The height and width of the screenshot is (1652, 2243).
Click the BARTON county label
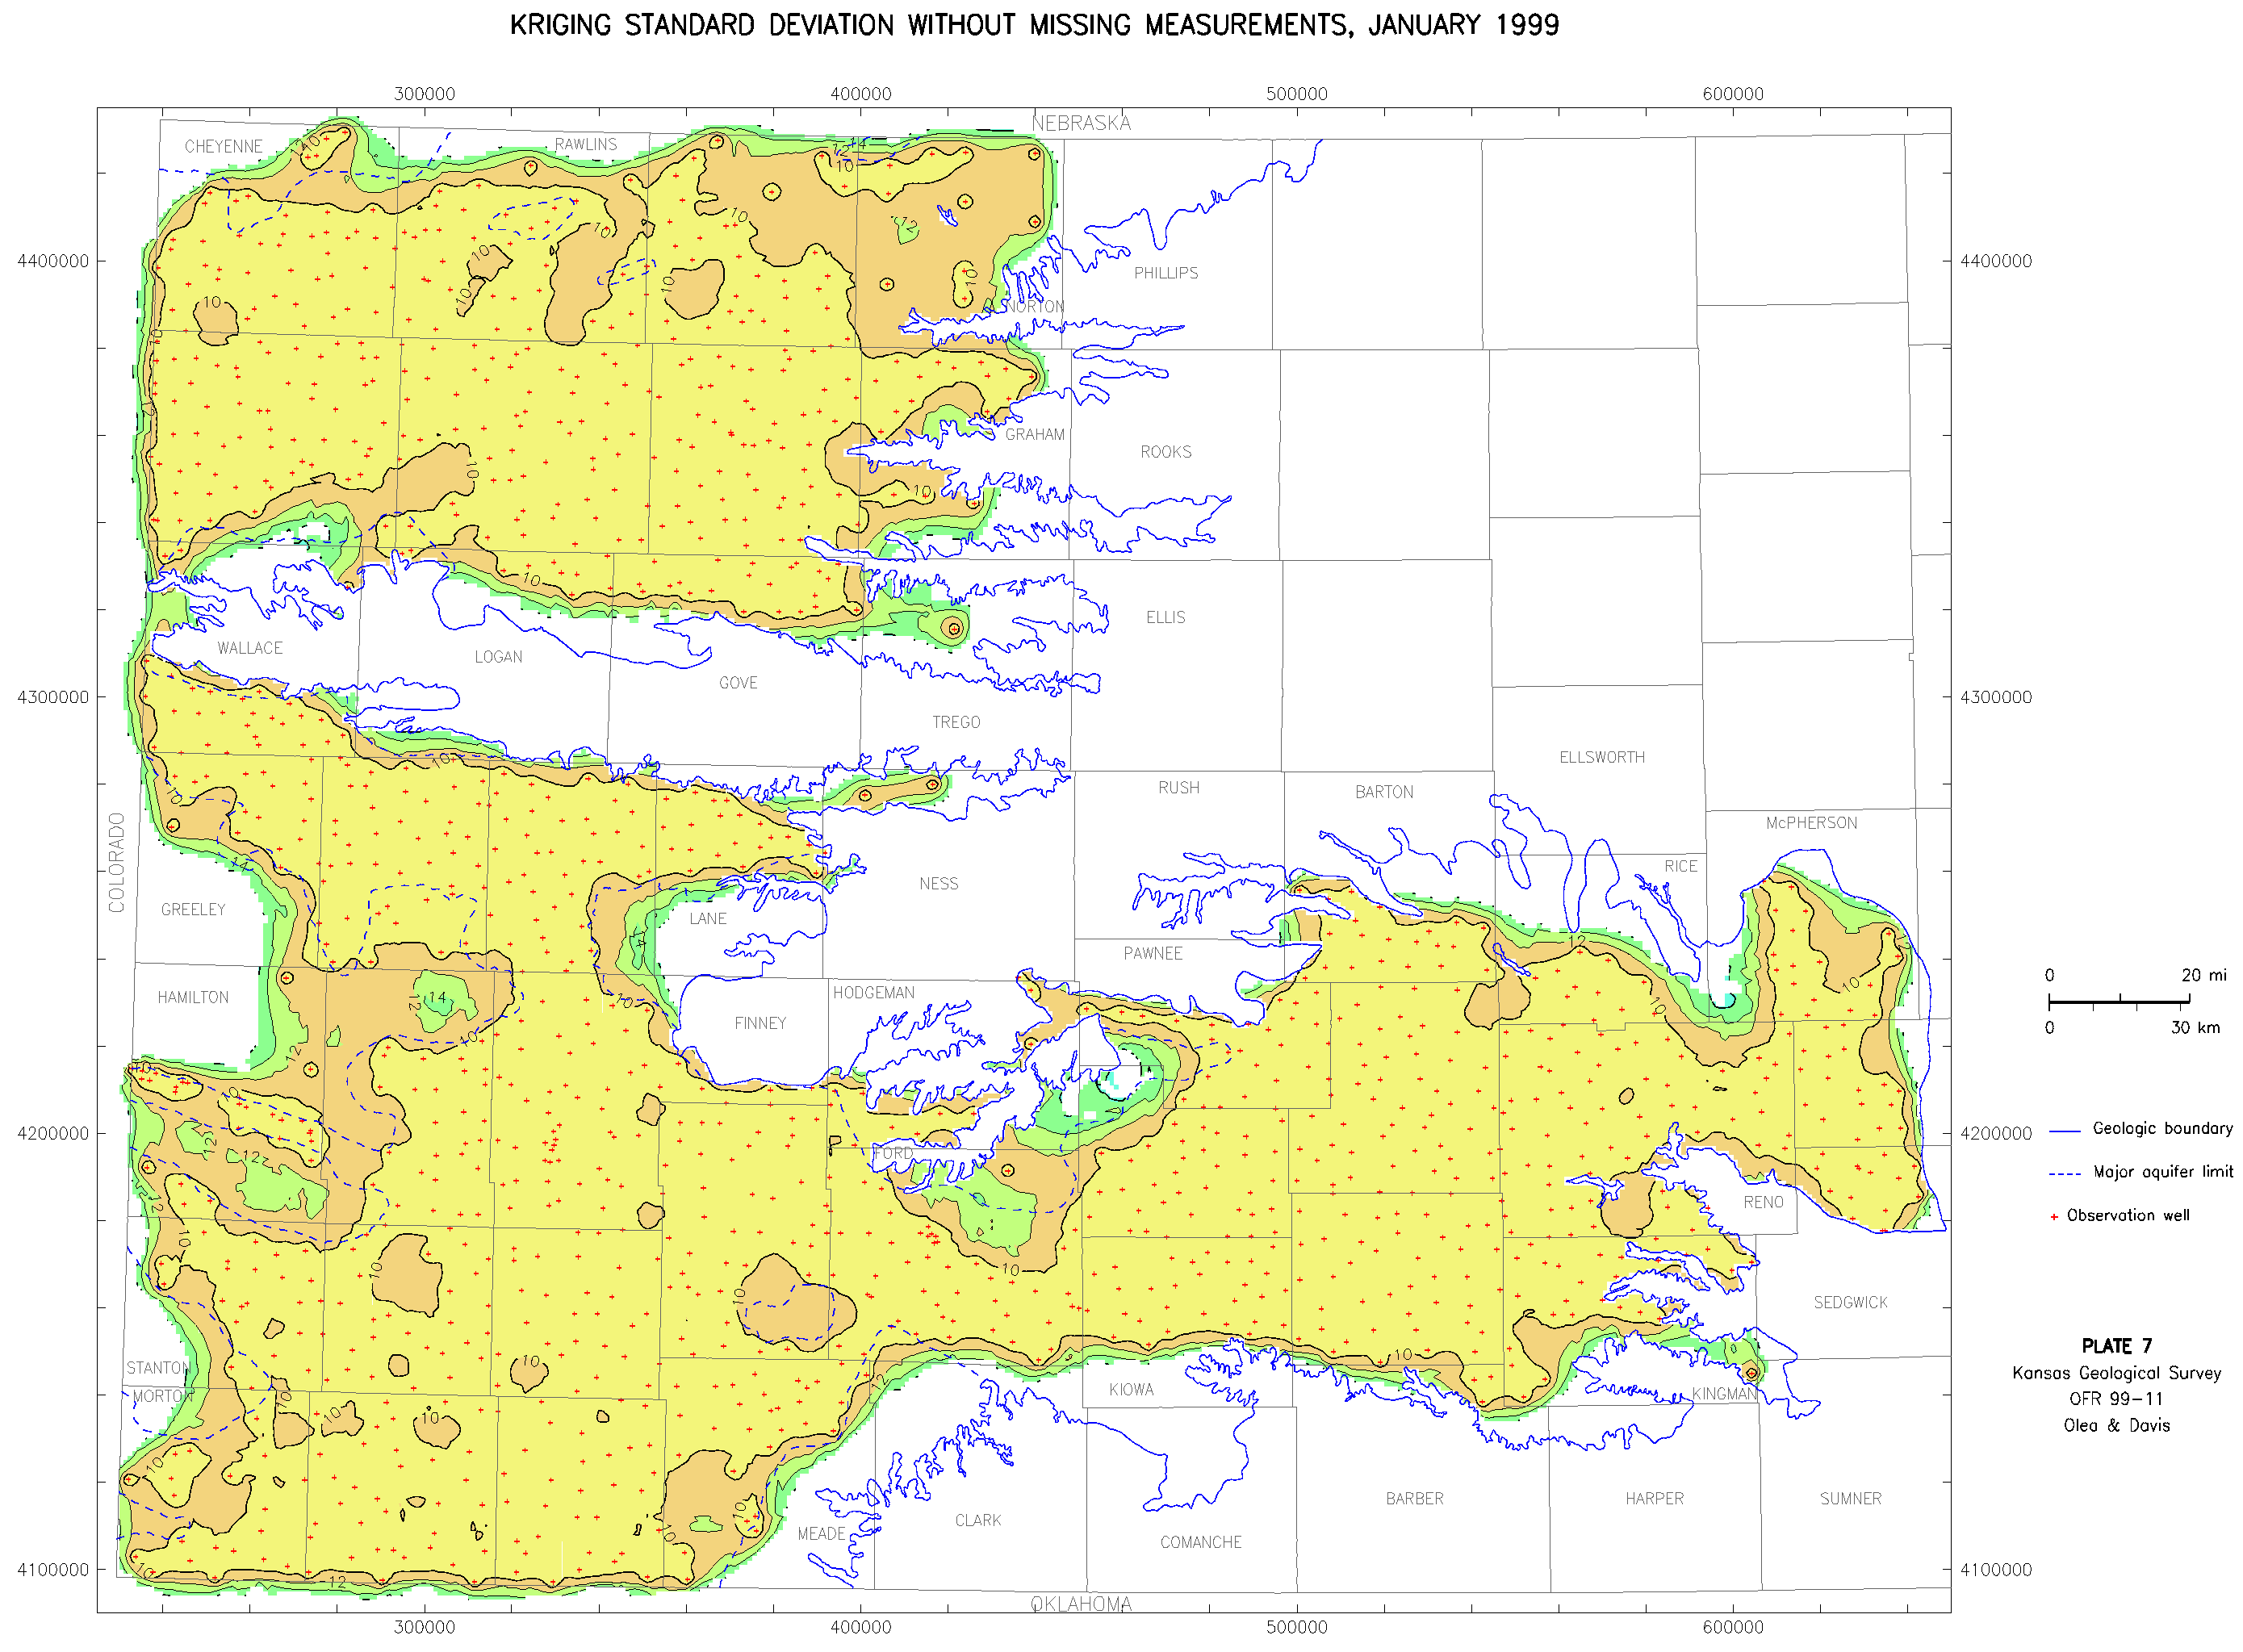pos(1384,792)
